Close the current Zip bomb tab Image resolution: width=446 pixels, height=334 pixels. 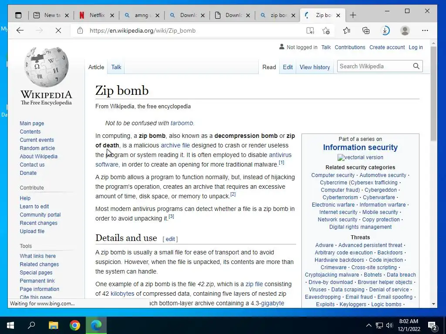pyautogui.click(x=338, y=15)
